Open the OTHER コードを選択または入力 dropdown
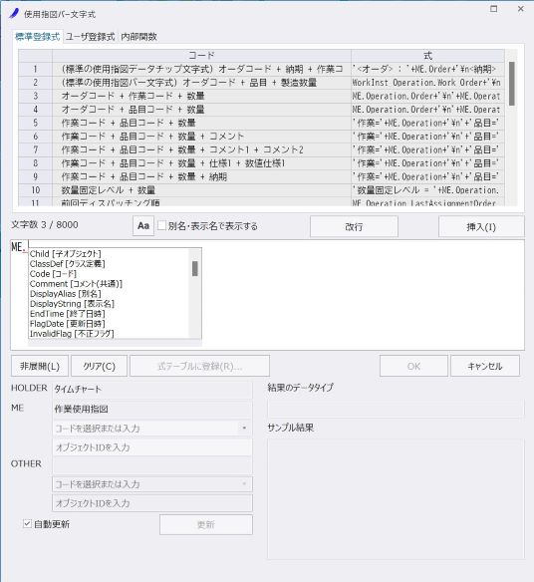 coord(152,484)
